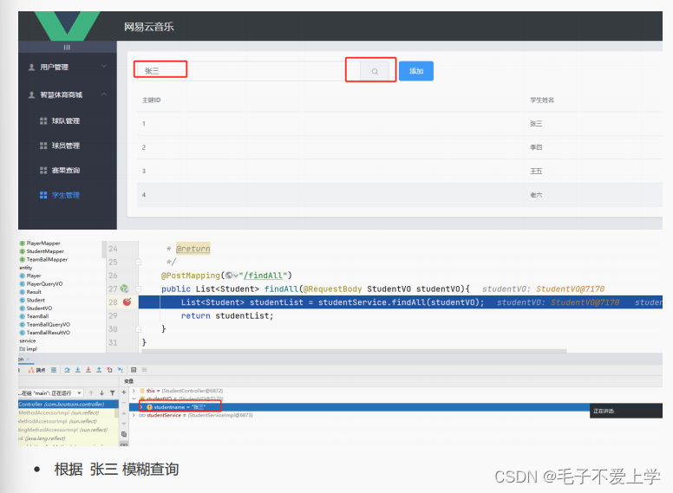Image resolution: width=673 pixels, height=493 pixels.
Task: Collapse sidebar via hamburger bars icon
Action: click(67, 47)
